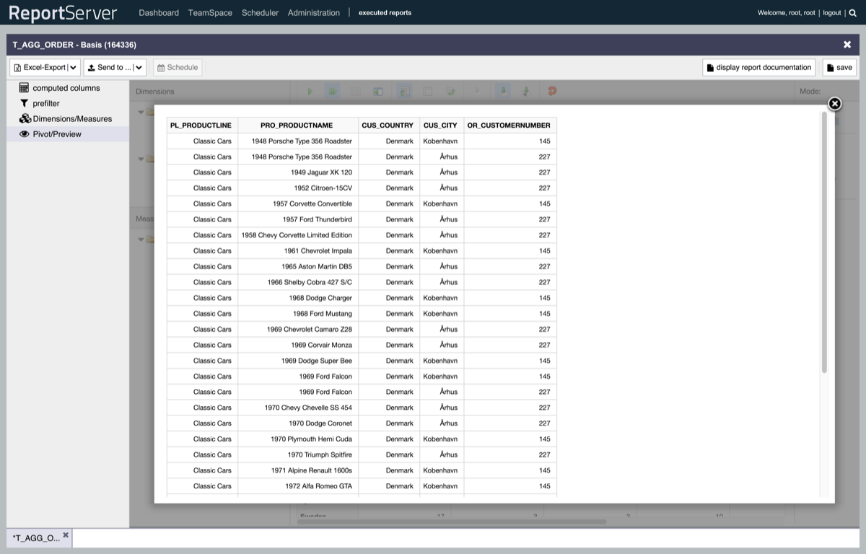The image size is (866, 554).
Task: Select the 1957 Corvette Convertible cell
Action: (298, 203)
